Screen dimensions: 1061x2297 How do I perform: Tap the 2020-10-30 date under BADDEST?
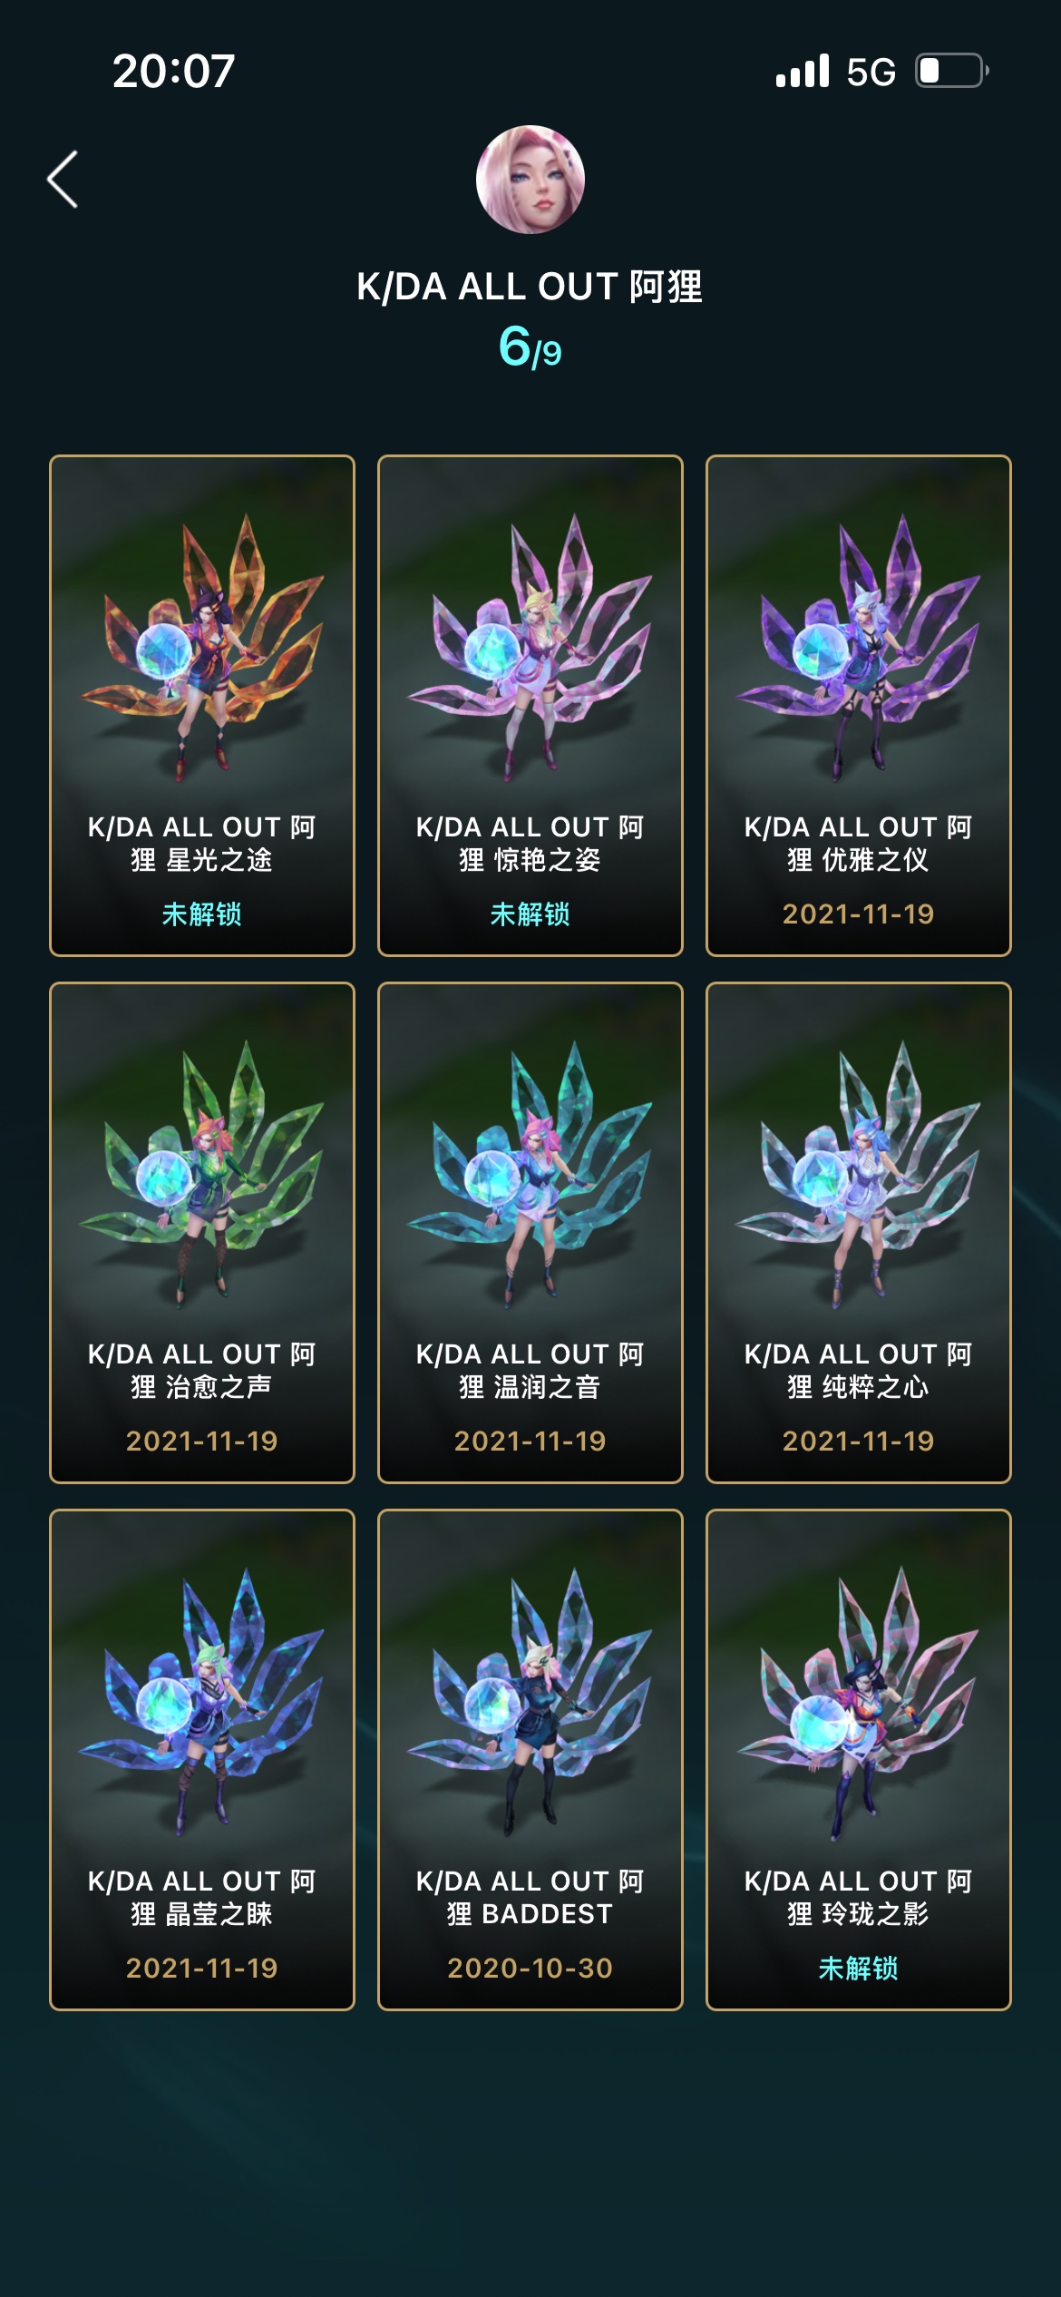(x=530, y=1968)
